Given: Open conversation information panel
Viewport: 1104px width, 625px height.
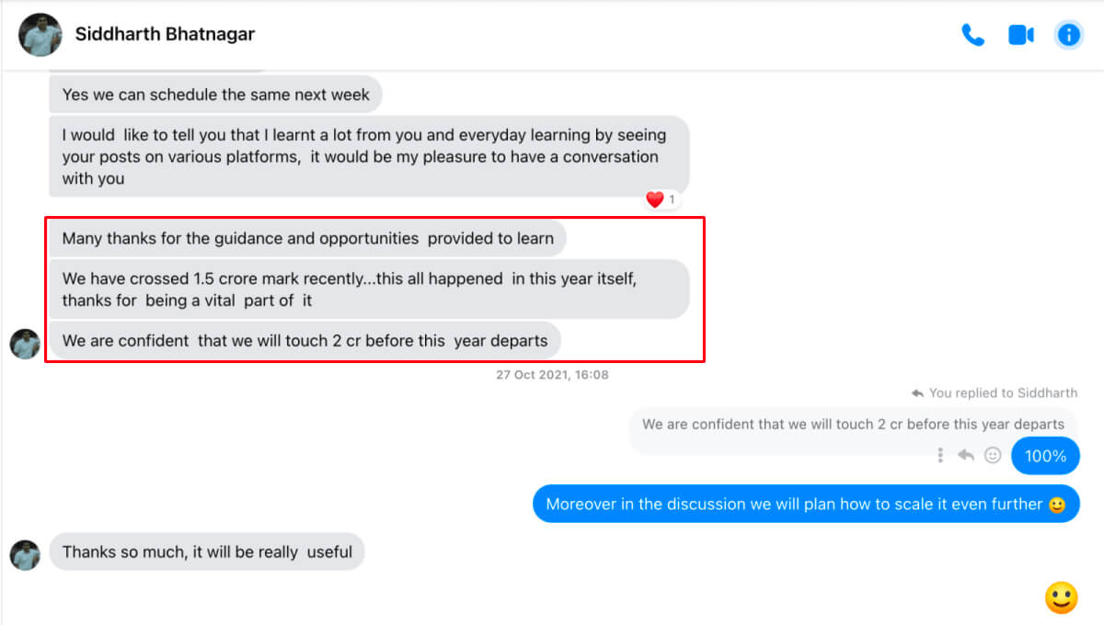Looking at the screenshot, I should coord(1068,35).
